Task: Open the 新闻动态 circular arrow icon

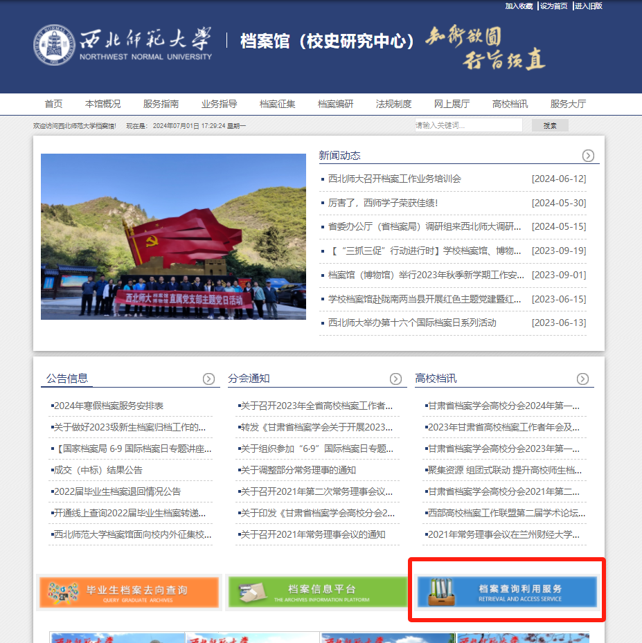Action: click(589, 155)
